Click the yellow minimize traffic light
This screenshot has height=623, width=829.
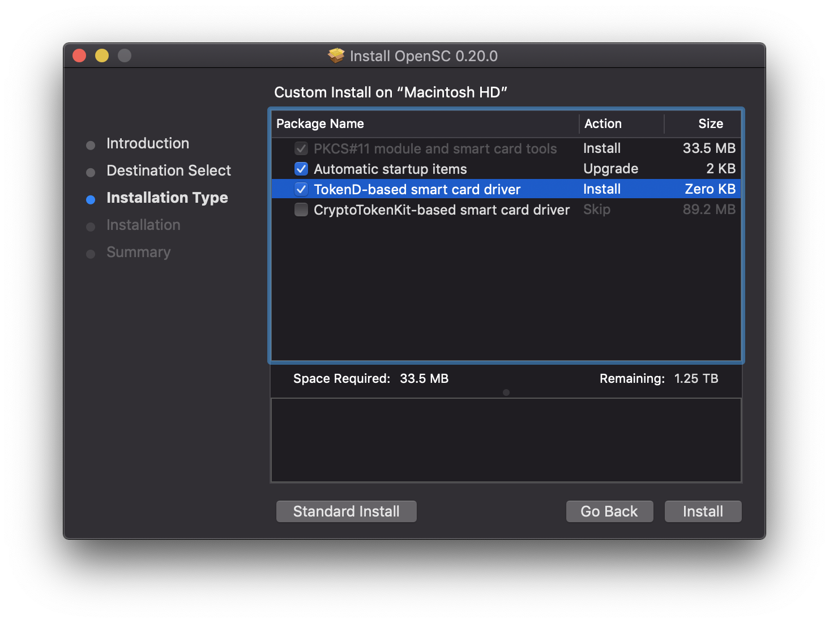[x=102, y=55]
